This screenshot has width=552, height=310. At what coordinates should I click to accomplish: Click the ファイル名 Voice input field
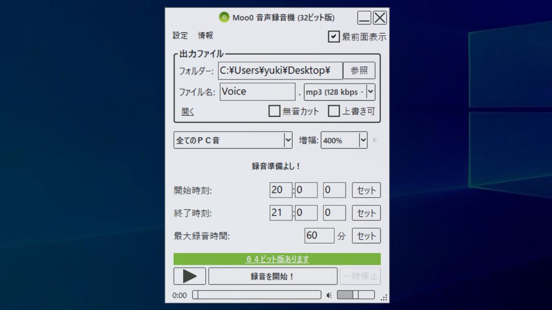coord(257,92)
